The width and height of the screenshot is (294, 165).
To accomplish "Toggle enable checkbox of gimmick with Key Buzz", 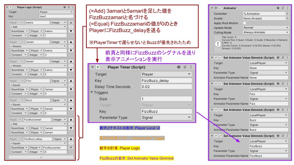I will tap(220, 110).
